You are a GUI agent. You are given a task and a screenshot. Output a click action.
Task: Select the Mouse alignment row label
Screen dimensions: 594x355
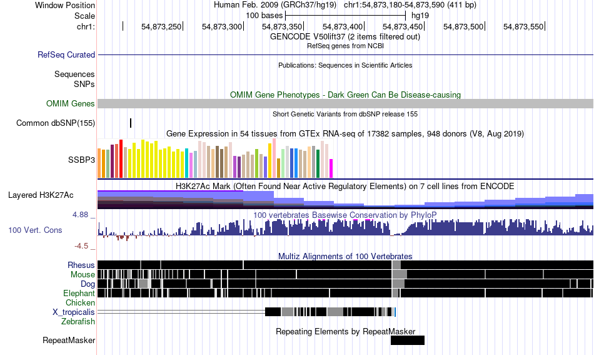(83, 274)
